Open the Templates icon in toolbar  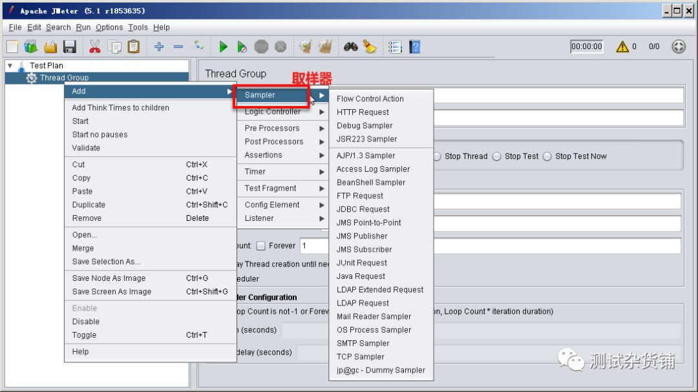[31, 46]
